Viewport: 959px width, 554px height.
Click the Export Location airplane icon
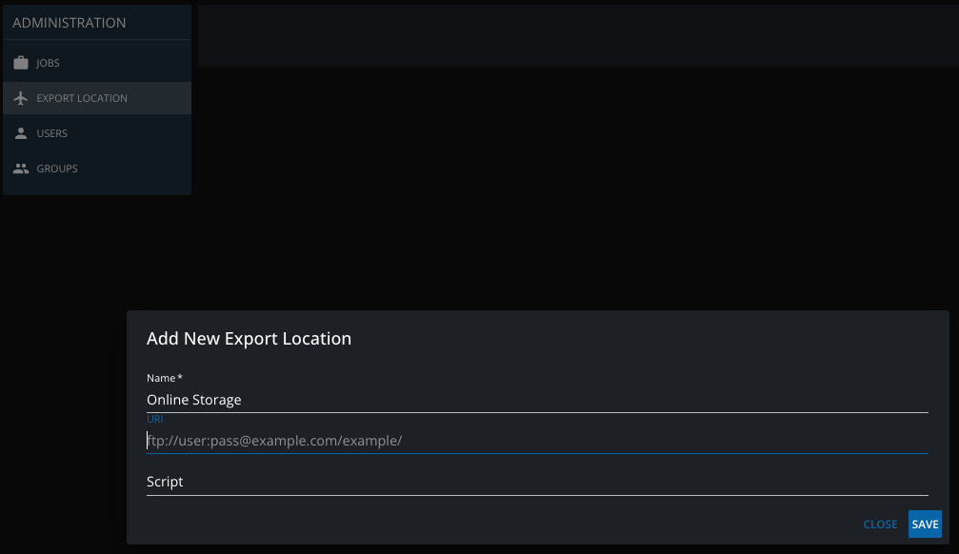click(x=21, y=98)
